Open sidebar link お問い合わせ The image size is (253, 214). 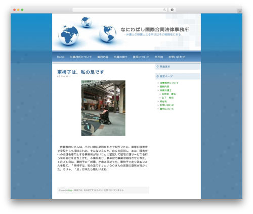point(166,105)
